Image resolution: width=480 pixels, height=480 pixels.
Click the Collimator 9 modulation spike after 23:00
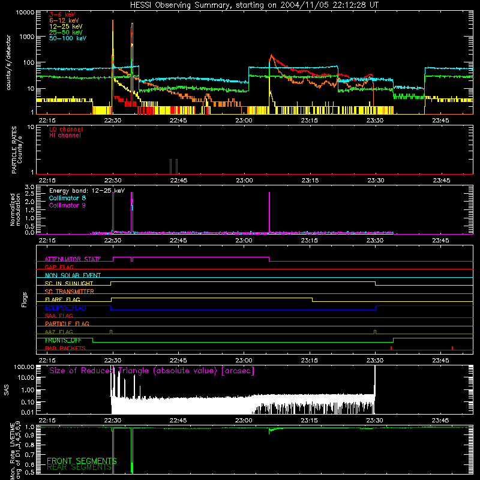[269, 212]
